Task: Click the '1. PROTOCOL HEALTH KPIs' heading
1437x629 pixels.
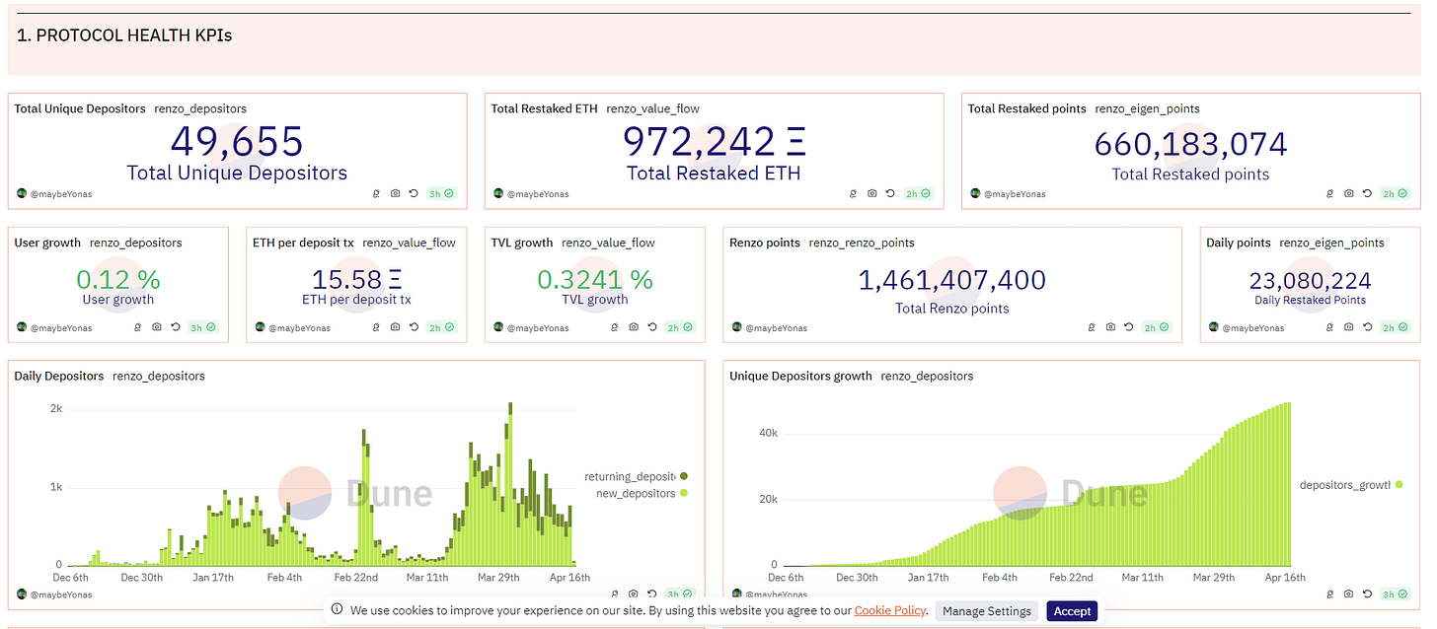Action: [125, 35]
